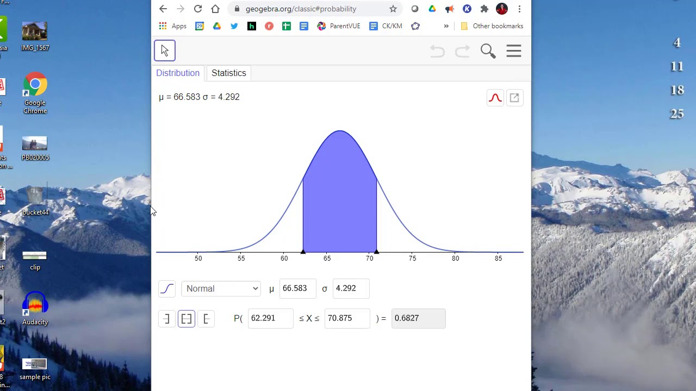Open the Twitter bookmark
696x391 pixels.
coord(234,26)
